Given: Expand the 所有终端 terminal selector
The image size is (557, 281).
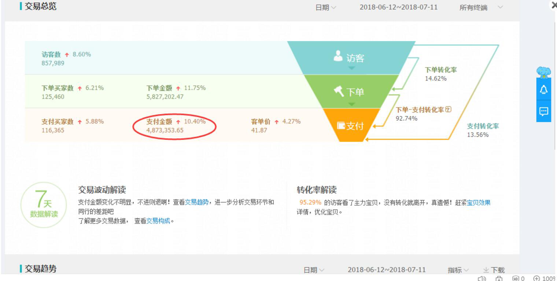Looking at the screenshot, I should (x=477, y=7).
